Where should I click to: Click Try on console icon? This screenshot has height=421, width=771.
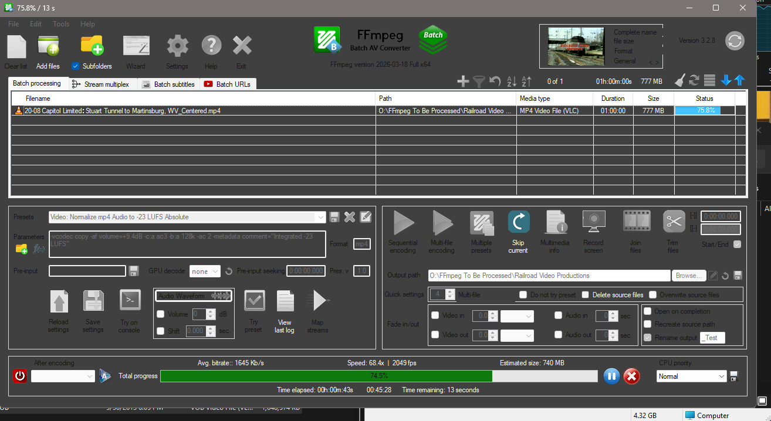(130, 300)
